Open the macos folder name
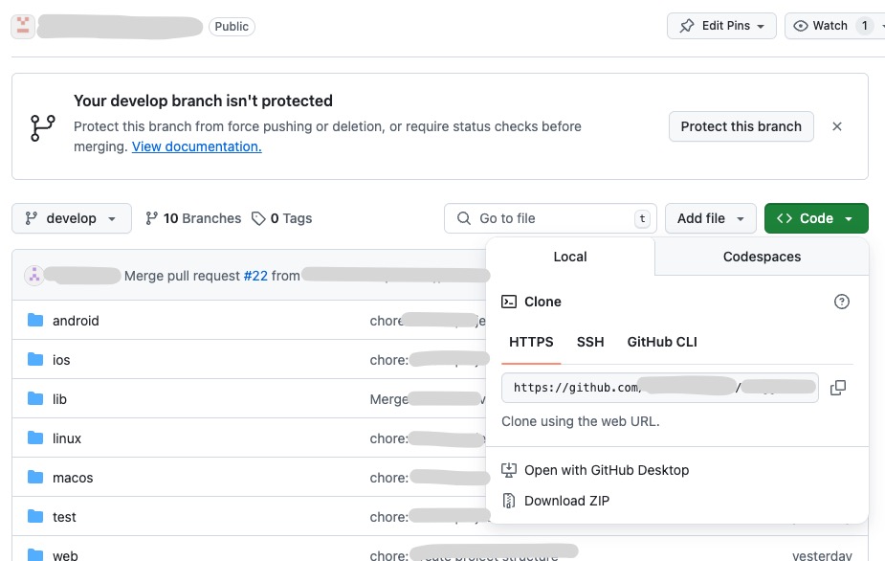Screen dimensions: 885x561 73,478
